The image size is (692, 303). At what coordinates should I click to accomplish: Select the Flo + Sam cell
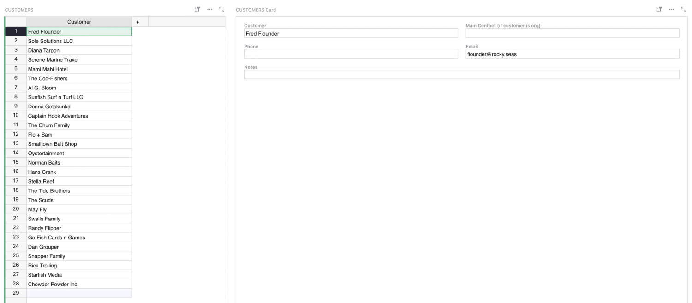click(79, 135)
